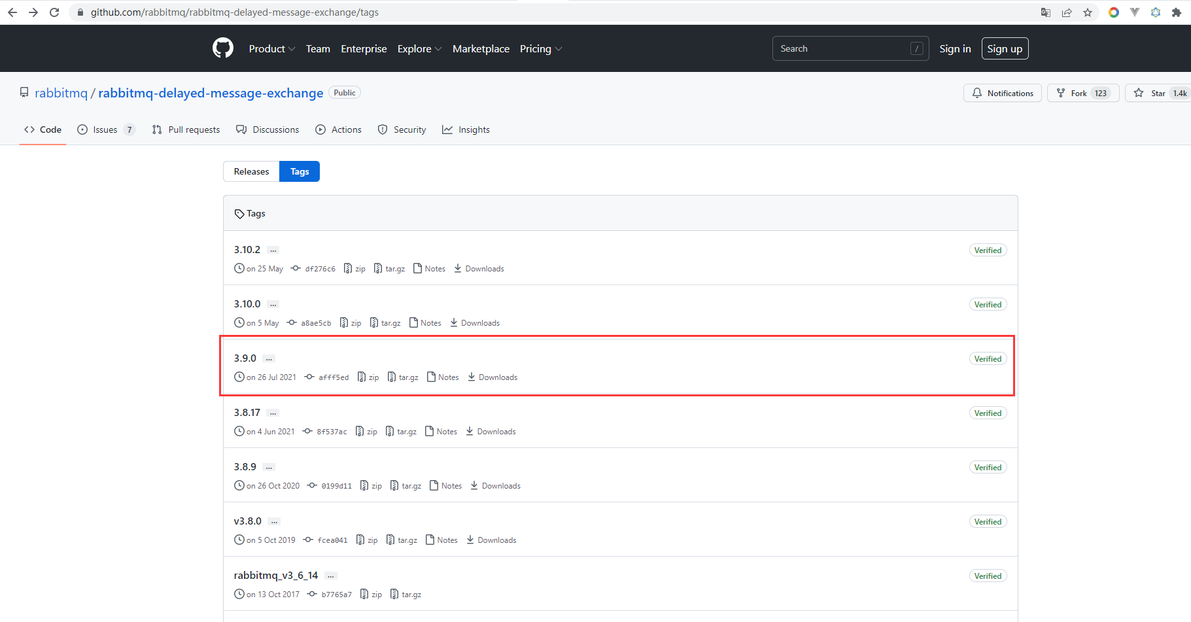
Task: Open Downloads for tag 3.8.9
Action: (x=495, y=486)
